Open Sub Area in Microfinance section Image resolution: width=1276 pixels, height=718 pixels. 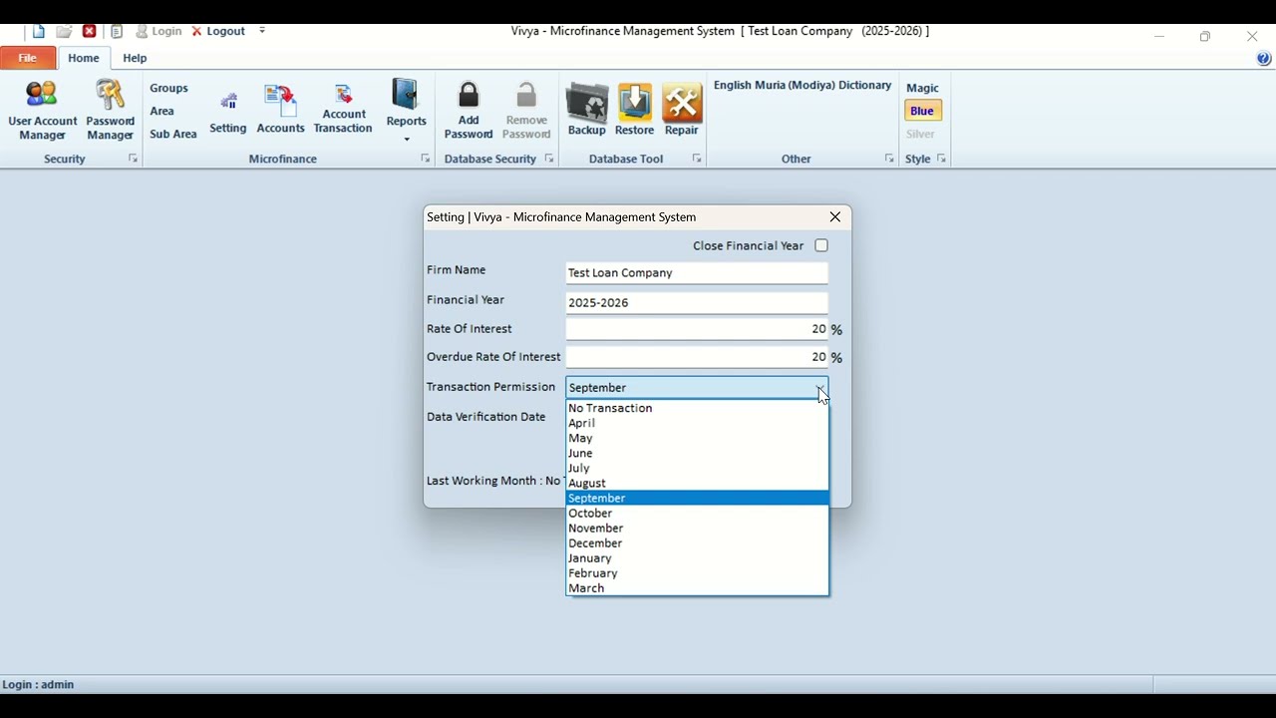point(173,134)
